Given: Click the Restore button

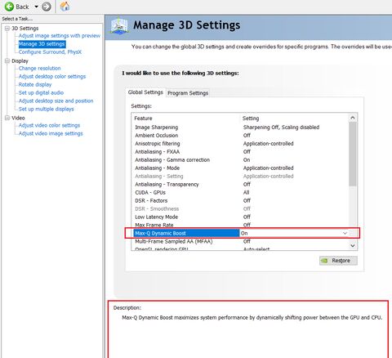Looking at the screenshot, I should pos(338,261).
